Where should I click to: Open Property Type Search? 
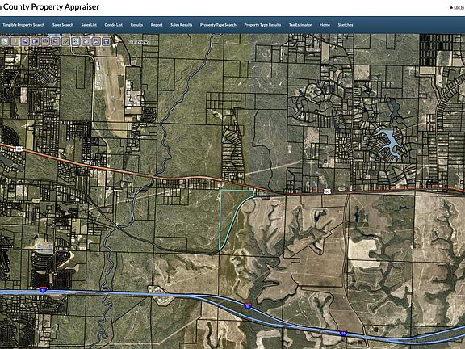click(218, 25)
